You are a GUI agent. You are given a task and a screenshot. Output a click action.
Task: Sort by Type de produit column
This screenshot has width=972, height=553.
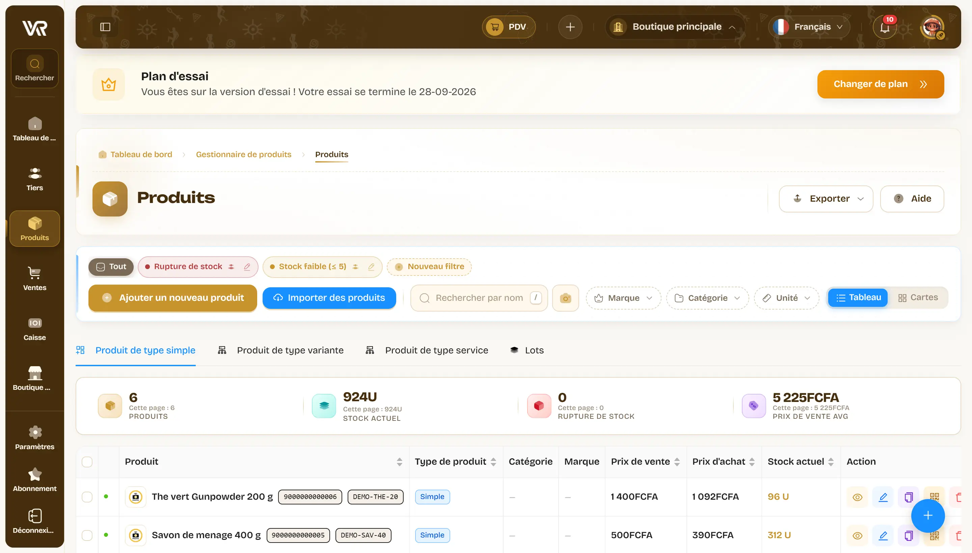coord(493,462)
